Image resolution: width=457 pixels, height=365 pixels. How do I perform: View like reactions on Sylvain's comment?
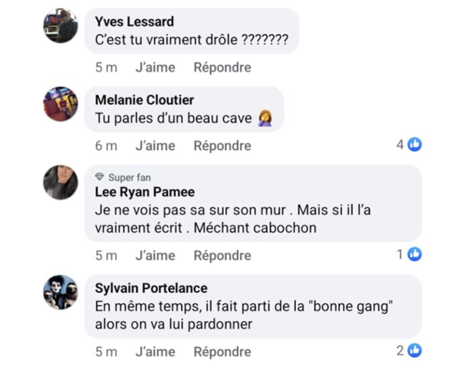pos(415,350)
